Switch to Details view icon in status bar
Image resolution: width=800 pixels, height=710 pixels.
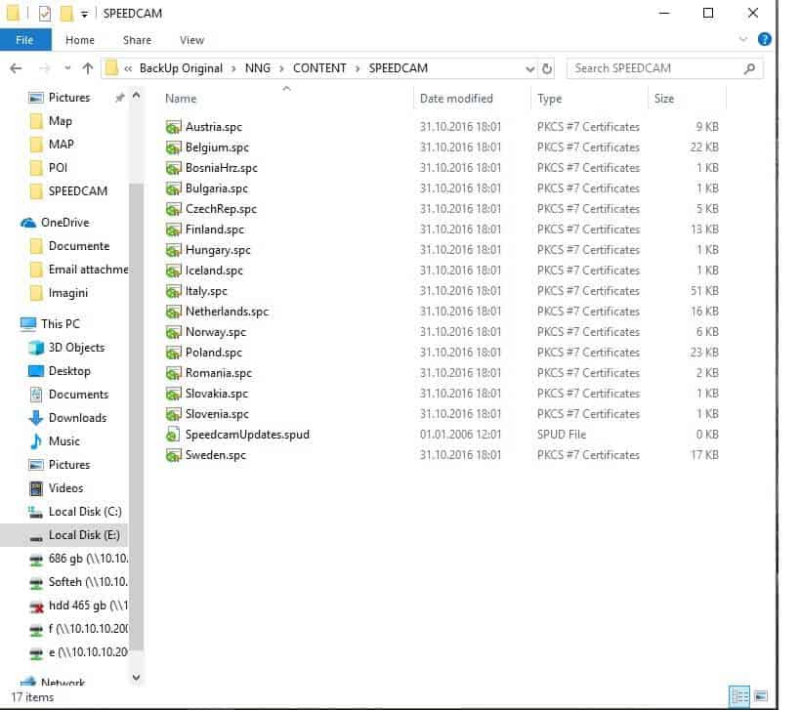point(738,696)
